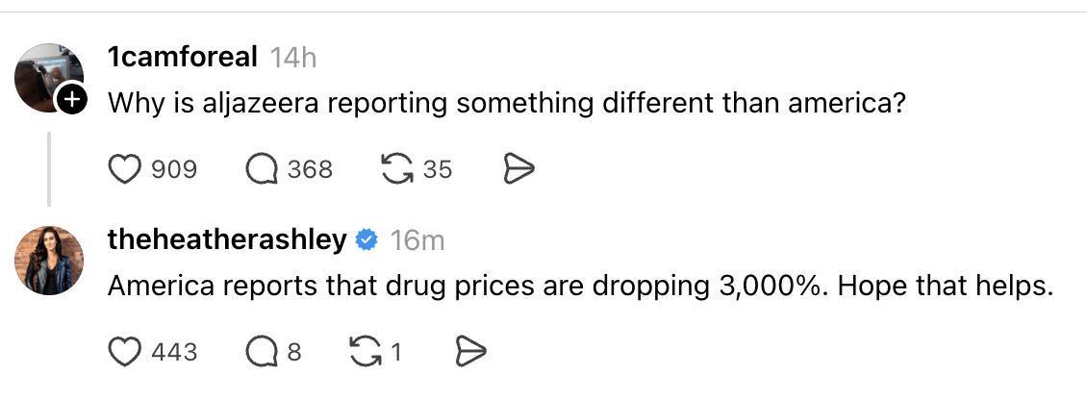Open replies via 1camforeal's comment bubble icon
This screenshot has height=400, width=1087.
[261, 170]
